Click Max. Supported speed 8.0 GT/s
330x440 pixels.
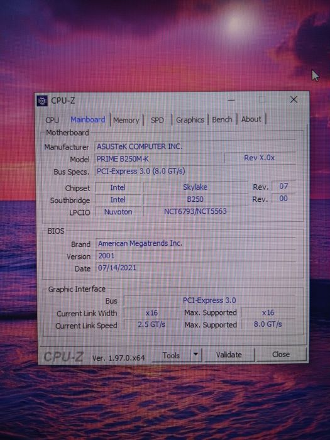pos(268,324)
